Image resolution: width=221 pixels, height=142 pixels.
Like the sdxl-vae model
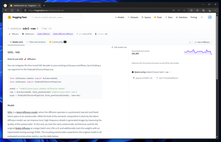44,28
